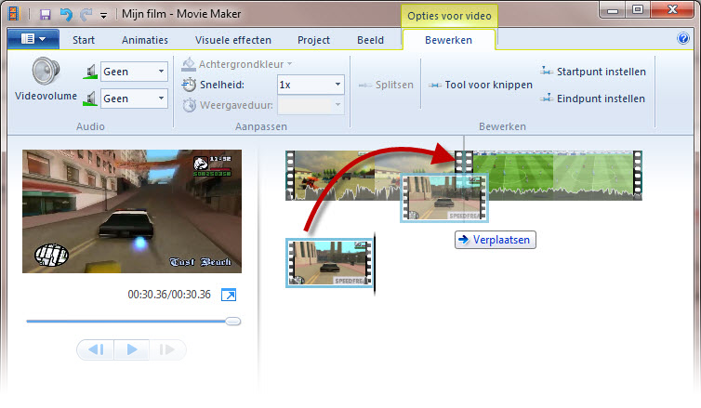The height and width of the screenshot is (408, 701).
Task: Switch to the Animaties tab
Action: point(145,40)
